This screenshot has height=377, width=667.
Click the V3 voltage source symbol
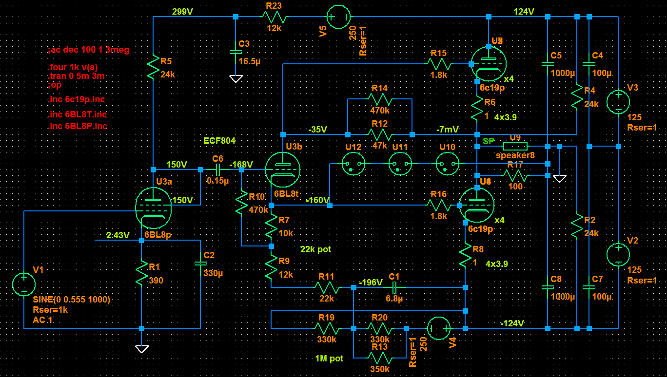point(618,102)
